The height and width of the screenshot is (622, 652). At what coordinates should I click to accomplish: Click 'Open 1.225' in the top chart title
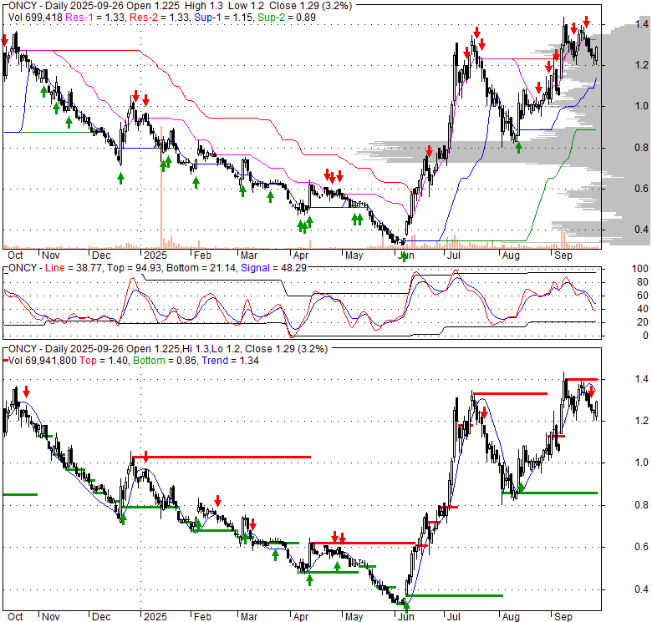pos(154,6)
